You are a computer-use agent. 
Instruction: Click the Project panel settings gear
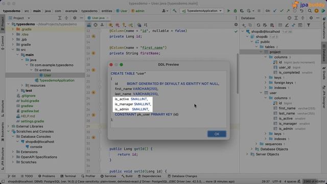(x=75, y=18)
